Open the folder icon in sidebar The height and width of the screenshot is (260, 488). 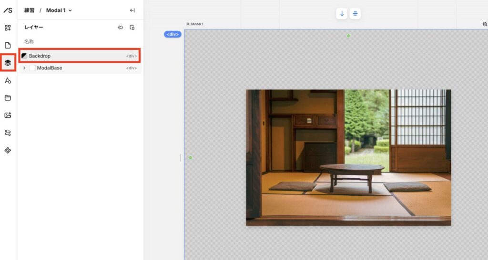8,98
